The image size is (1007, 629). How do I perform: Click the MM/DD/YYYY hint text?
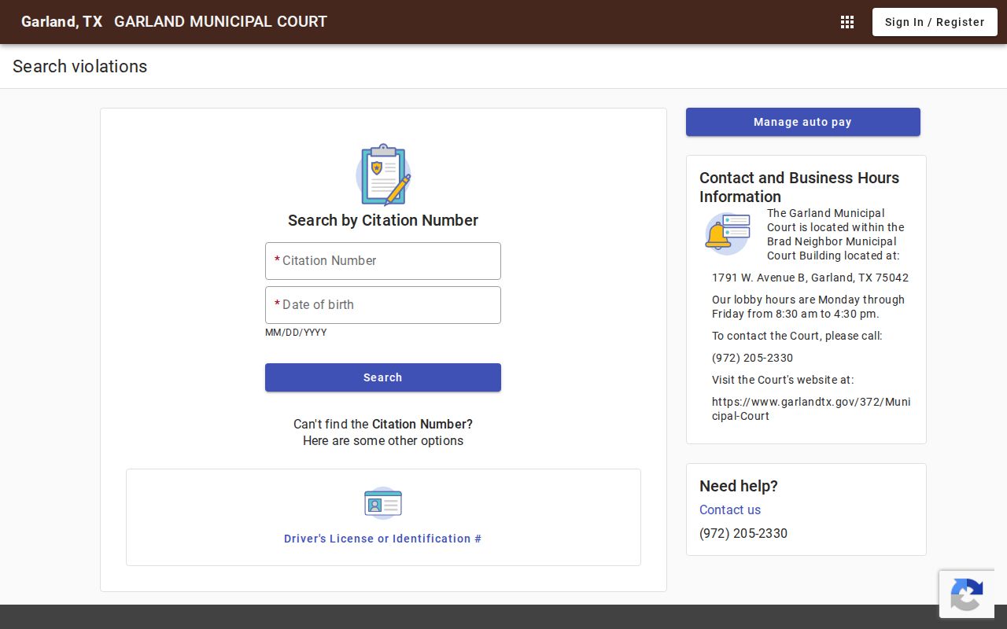[296, 333]
